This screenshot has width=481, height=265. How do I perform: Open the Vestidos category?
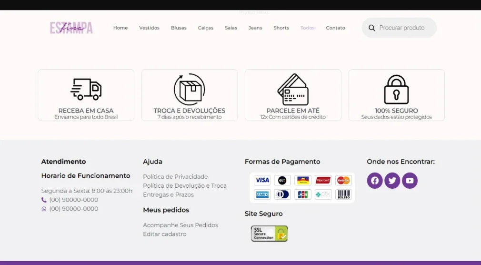pos(150,28)
